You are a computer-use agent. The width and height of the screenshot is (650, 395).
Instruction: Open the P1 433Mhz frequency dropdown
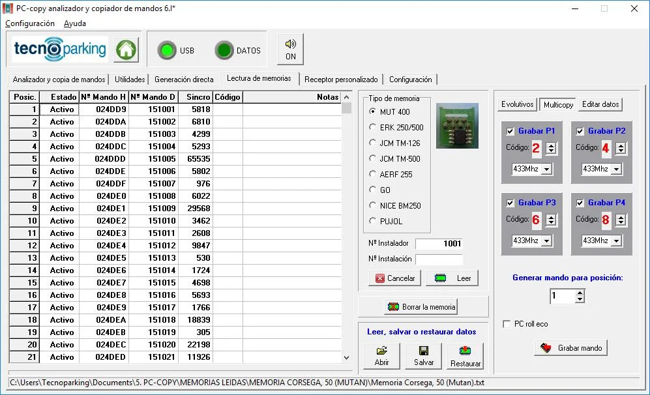(x=547, y=169)
